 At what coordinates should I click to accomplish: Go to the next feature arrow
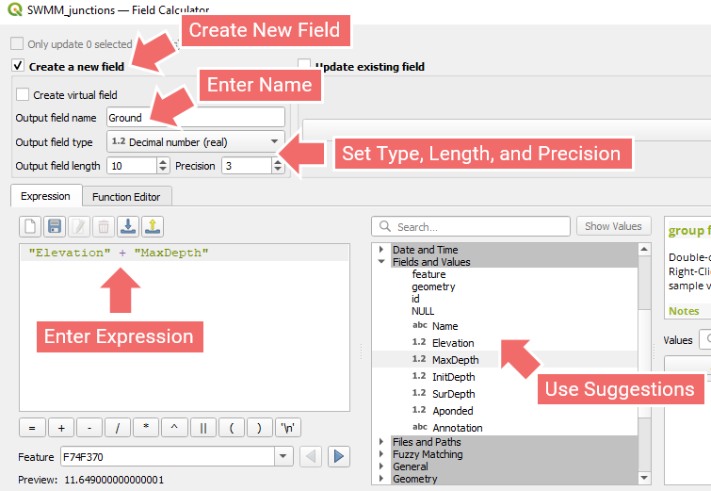tap(338, 457)
